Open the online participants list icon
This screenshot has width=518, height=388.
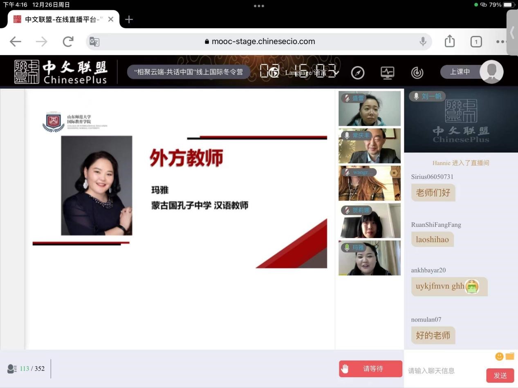(12, 369)
